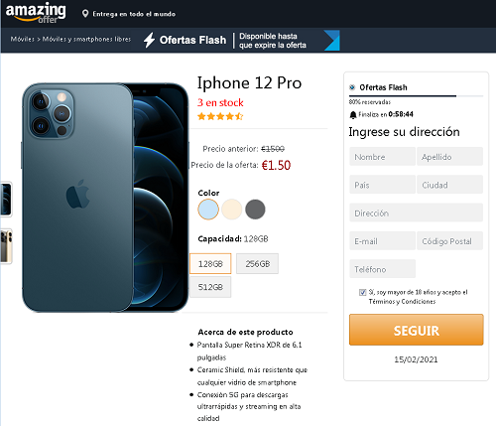Select the 128GB capacity option
Screen dimensions: 496x426
click(x=210, y=264)
